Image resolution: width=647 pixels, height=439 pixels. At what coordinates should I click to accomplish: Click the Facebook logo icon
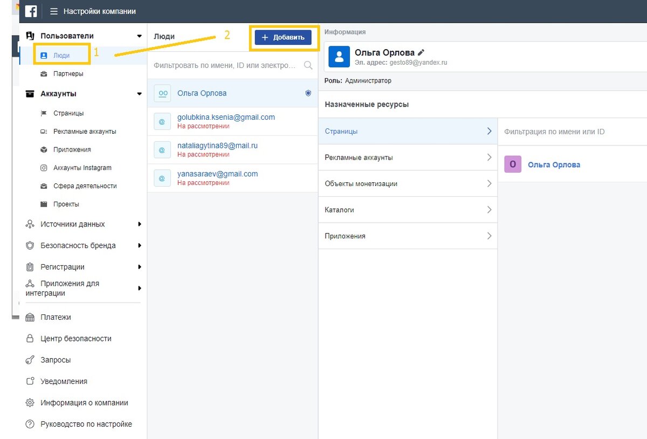pos(31,11)
